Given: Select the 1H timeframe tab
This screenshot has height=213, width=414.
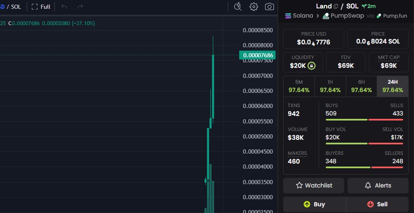Looking at the screenshot, I should (x=330, y=87).
